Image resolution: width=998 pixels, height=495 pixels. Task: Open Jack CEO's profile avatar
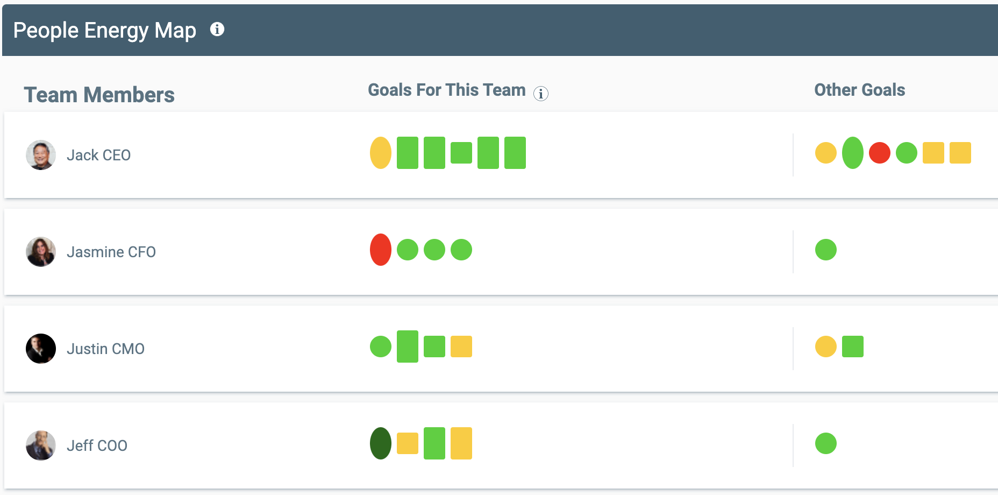[x=41, y=155]
